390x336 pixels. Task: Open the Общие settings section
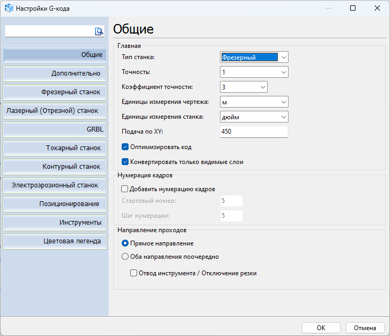pos(55,55)
